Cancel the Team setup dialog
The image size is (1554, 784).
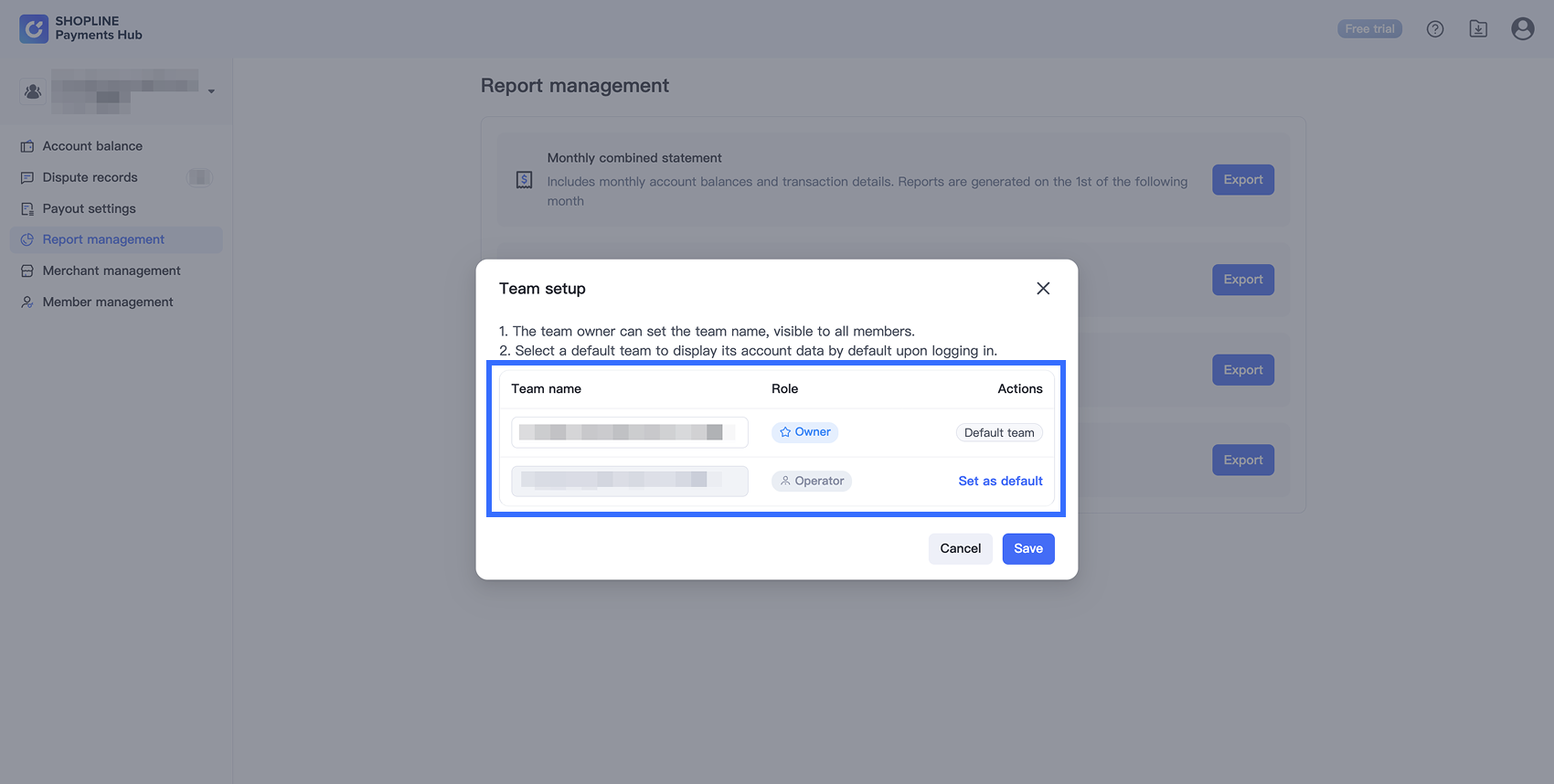(961, 548)
